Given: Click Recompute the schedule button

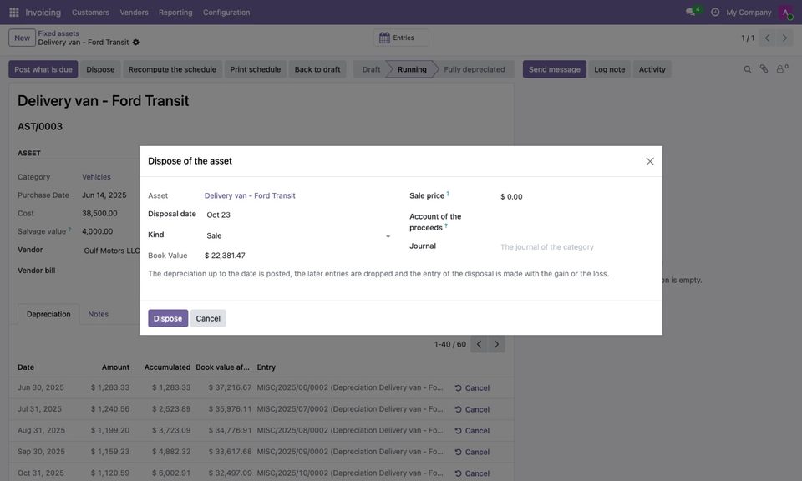Looking at the screenshot, I should click(x=172, y=69).
